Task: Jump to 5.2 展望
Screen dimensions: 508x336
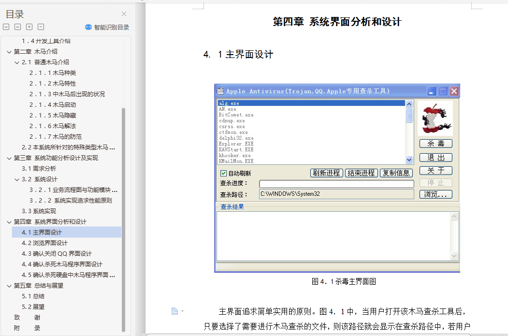Action: click(33, 307)
